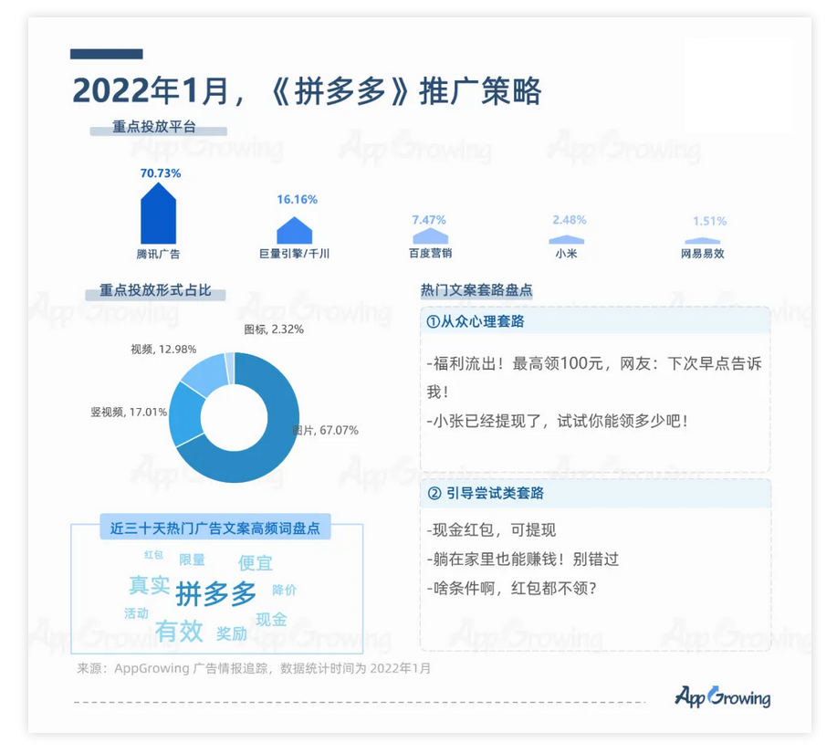Viewport: 837px width, 753px height.
Task: Click the word 拼多多 in word cloud
Action: (x=216, y=594)
